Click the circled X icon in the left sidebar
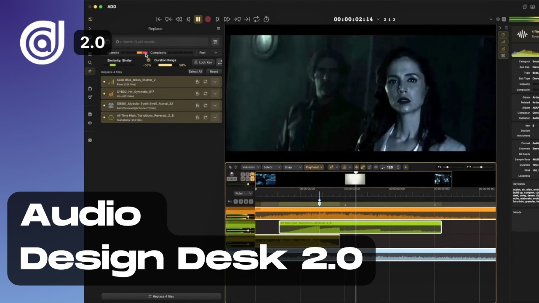This screenshot has width=539, height=303. click(90, 140)
